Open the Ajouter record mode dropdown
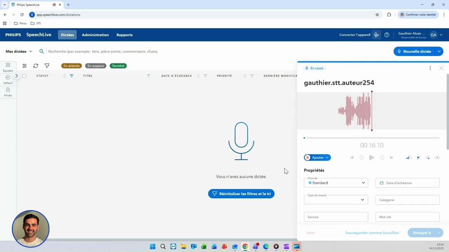 click(x=327, y=157)
